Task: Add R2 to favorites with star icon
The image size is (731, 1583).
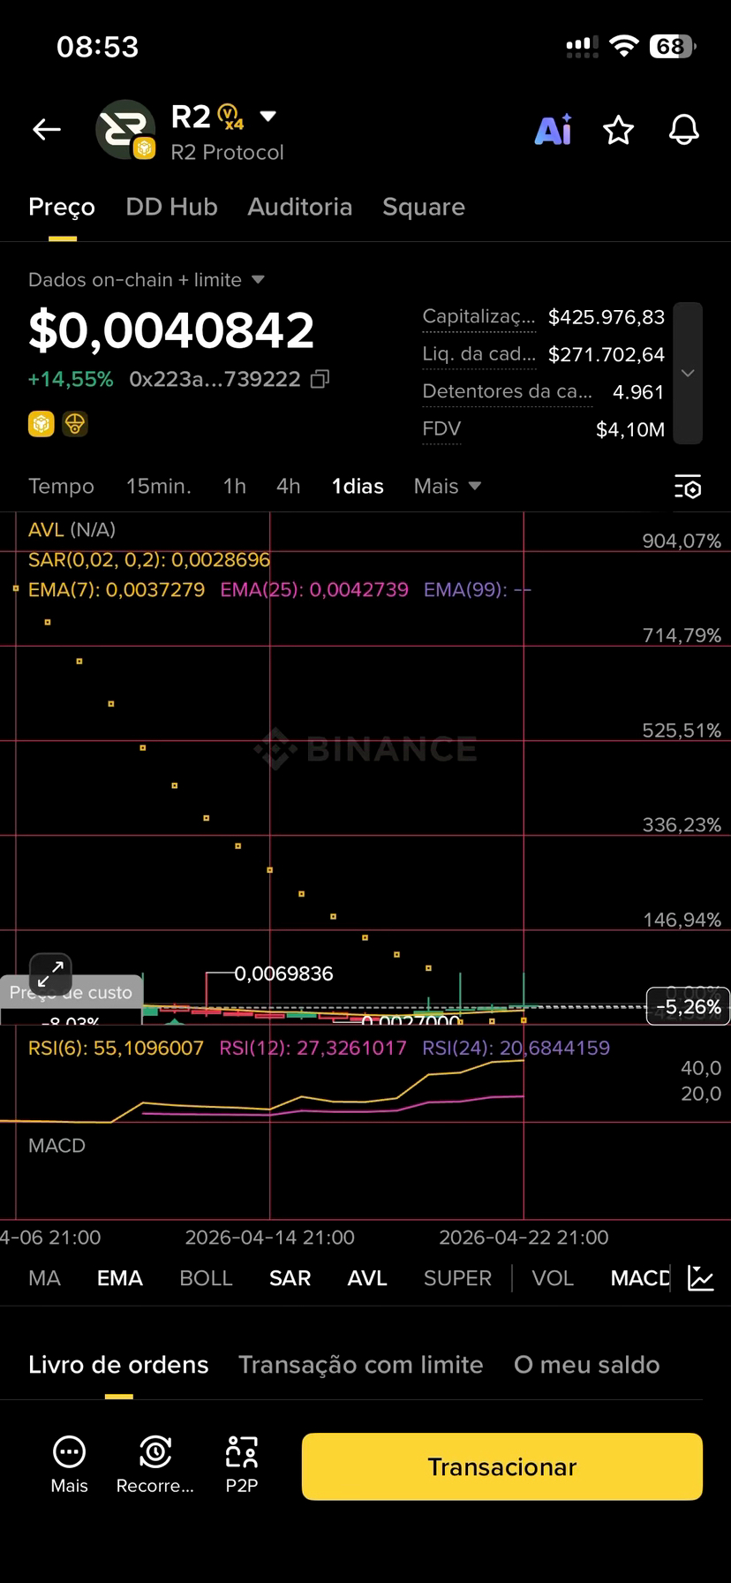Action: [618, 130]
